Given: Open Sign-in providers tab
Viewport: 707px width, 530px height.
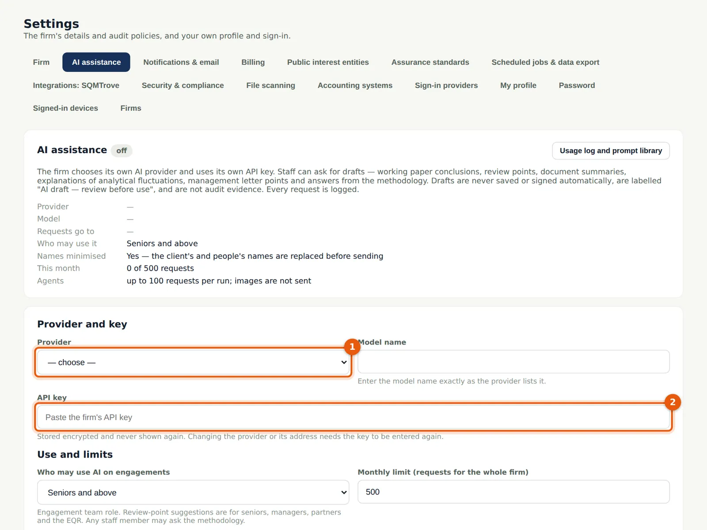Looking at the screenshot, I should point(446,85).
